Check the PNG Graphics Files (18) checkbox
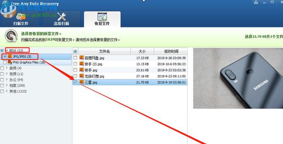The height and width of the screenshot is (144, 283). [x=5, y=62]
